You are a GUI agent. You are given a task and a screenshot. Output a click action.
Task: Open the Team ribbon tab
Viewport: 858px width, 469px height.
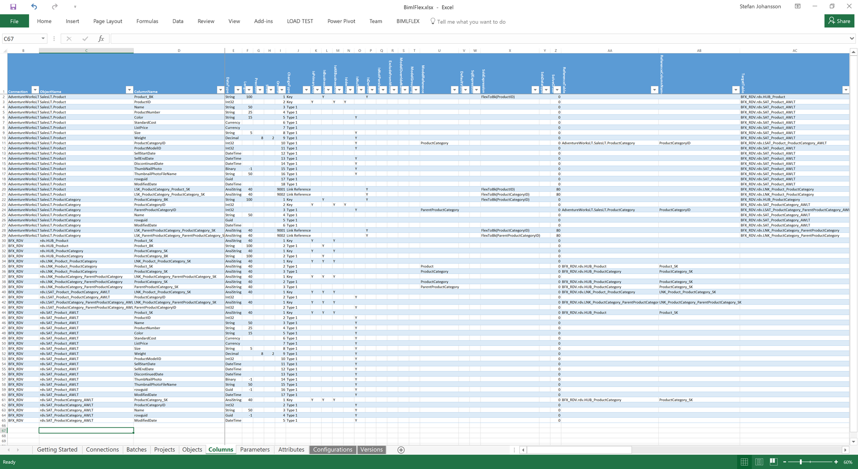(x=376, y=21)
